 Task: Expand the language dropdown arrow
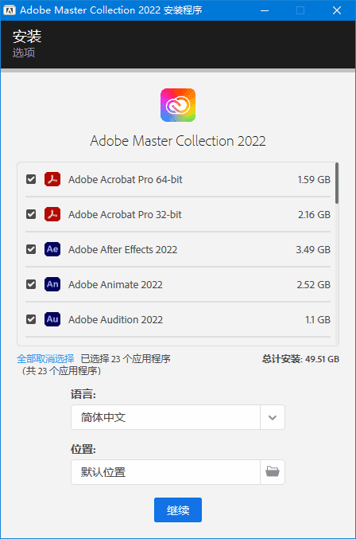click(x=273, y=417)
